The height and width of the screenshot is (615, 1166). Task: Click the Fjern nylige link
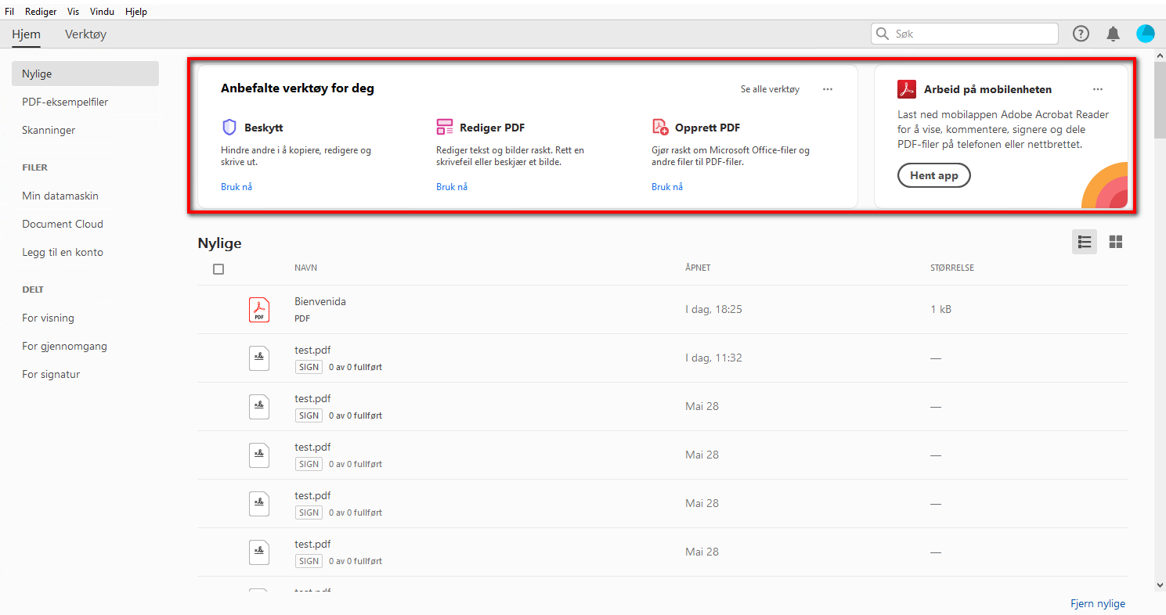coord(1098,603)
